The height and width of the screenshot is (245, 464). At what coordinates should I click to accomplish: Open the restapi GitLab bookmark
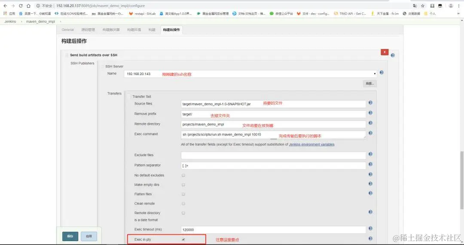coord(142,14)
